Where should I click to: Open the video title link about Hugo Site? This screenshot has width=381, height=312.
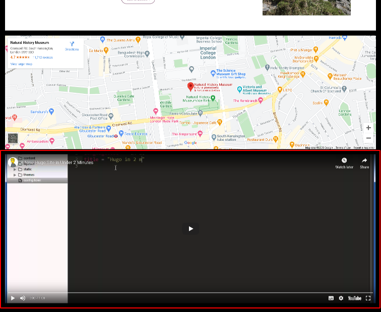pos(57,163)
